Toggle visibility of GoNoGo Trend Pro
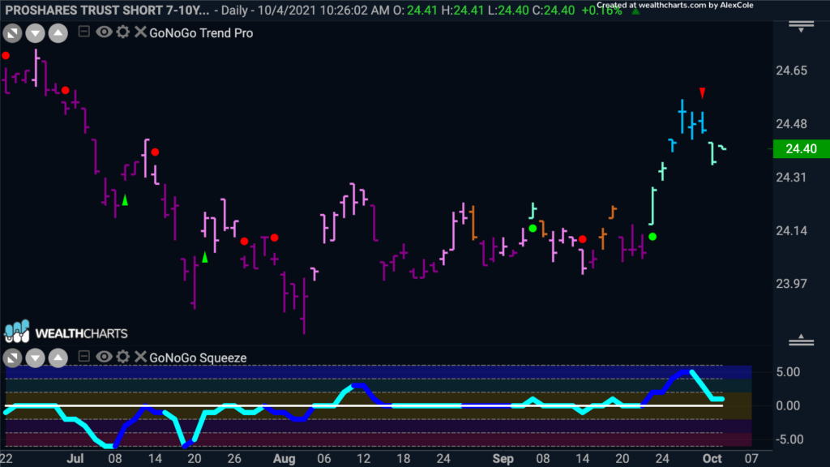This screenshot has height=467, width=830. (104, 32)
